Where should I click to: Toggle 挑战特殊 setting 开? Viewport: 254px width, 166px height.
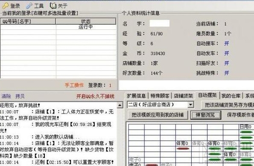coord(227,73)
